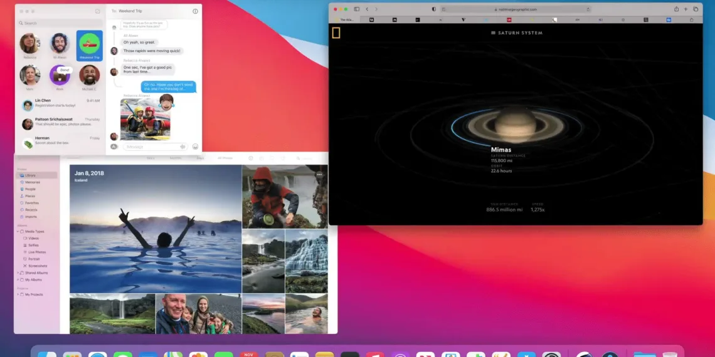Viewport: 715px width, 357px height.
Task: Click the Mimas moon label
Action: click(x=500, y=149)
